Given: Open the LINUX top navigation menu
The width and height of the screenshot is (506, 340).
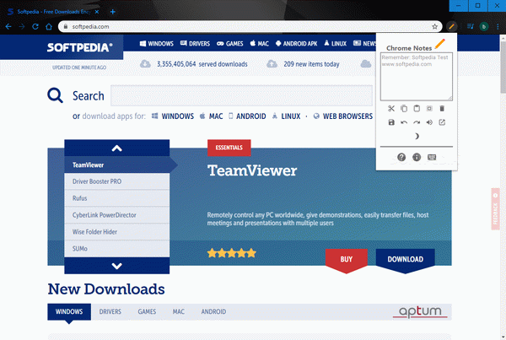Looking at the screenshot, I should (336, 44).
